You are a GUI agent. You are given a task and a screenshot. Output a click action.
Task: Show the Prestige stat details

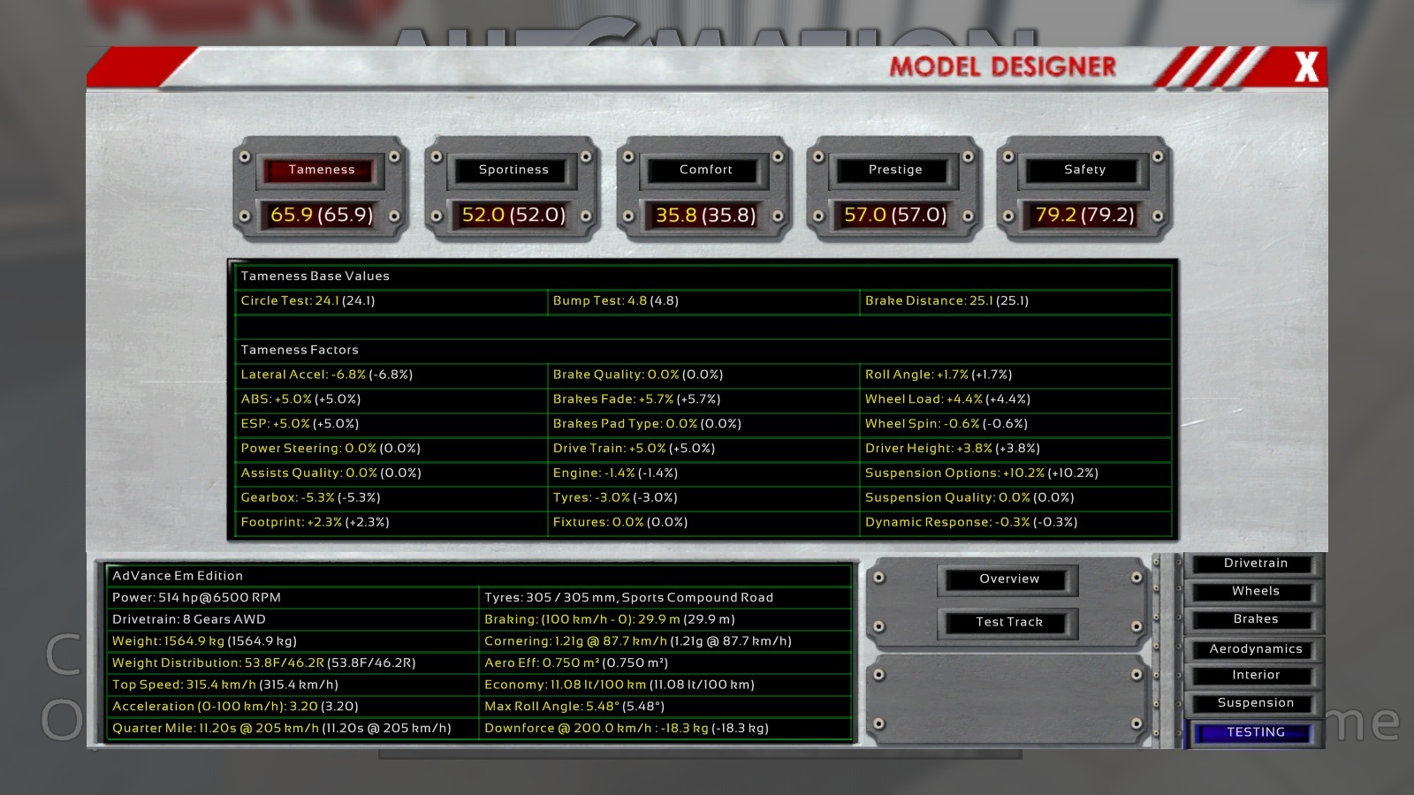coord(895,170)
